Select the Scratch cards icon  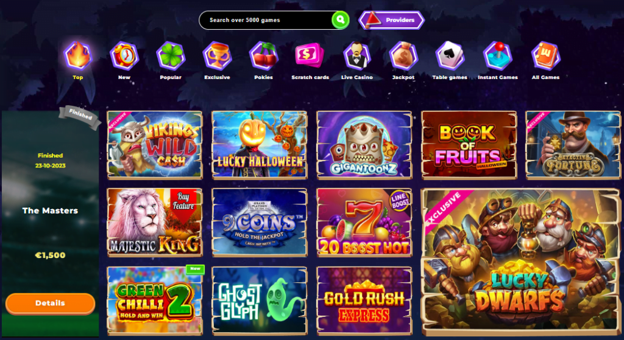310,55
